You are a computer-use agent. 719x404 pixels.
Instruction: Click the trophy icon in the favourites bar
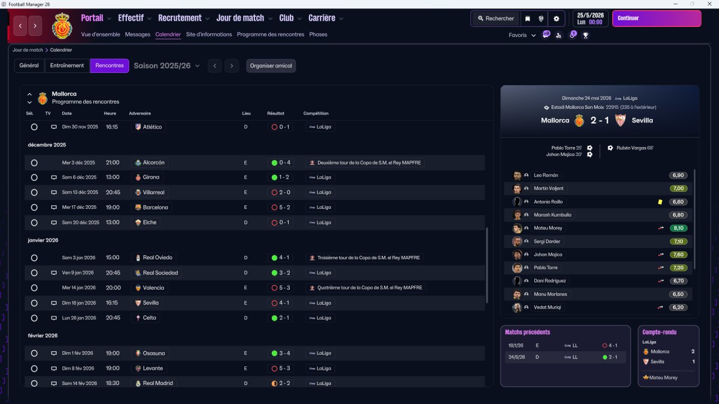click(586, 35)
